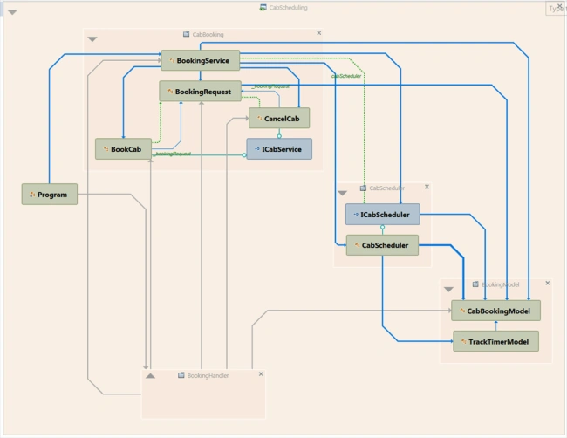Click the CabScheduler class node
567x438 pixels.
click(383, 245)
